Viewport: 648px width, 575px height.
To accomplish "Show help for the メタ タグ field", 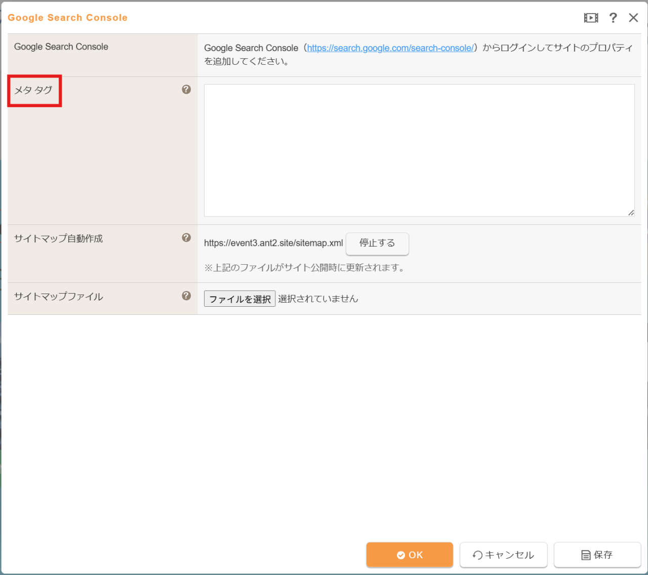I will [186, 90].
